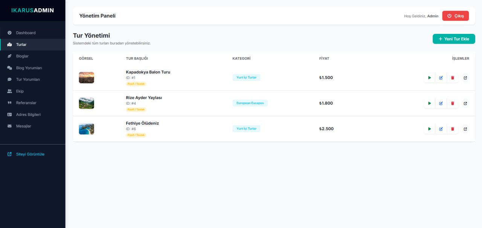The height and width of the screenshot is (228, 482).
Task: Click the ₺1.500 price
Action: pyautogui.click(x=326, y=78)
